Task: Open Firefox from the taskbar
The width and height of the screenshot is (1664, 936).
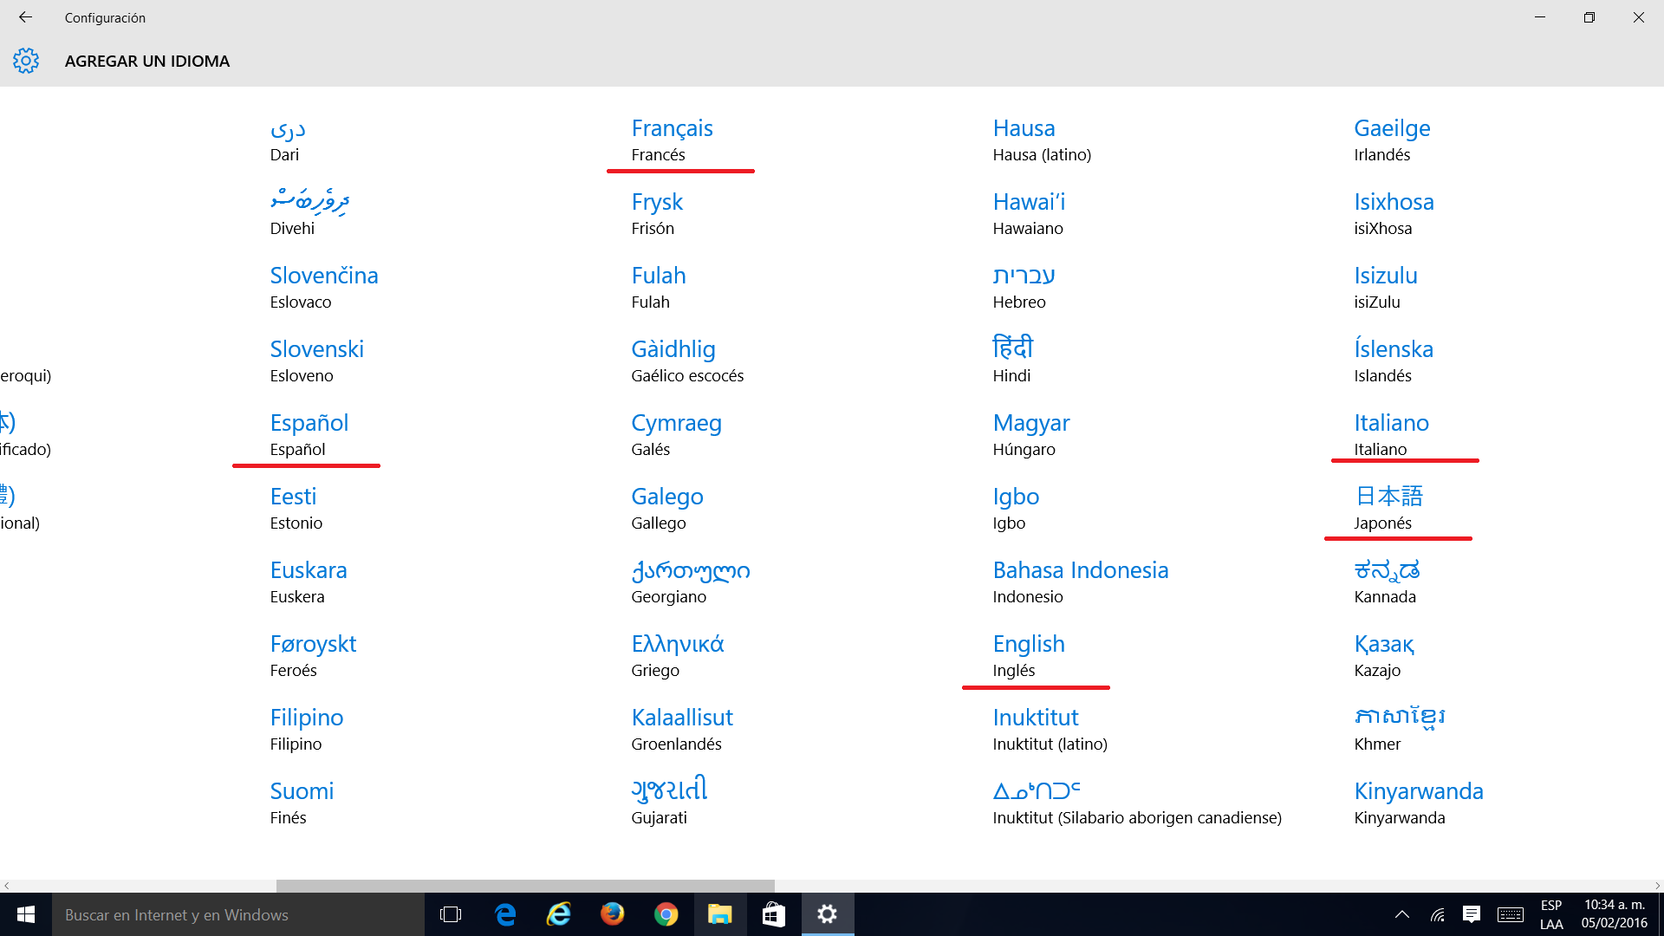Action: point(613,914)
